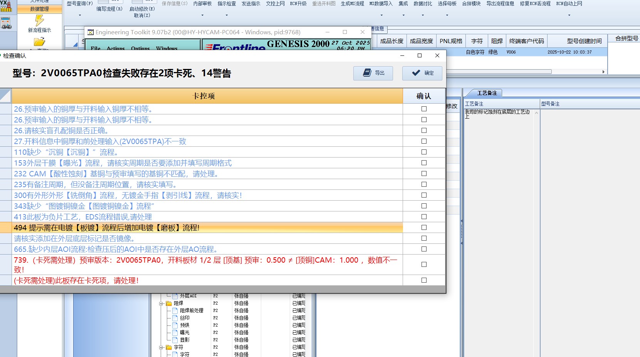Click the 新流程指示 lightning bolt icon
Screen dimensions: 640x357
tap(39, 20)
